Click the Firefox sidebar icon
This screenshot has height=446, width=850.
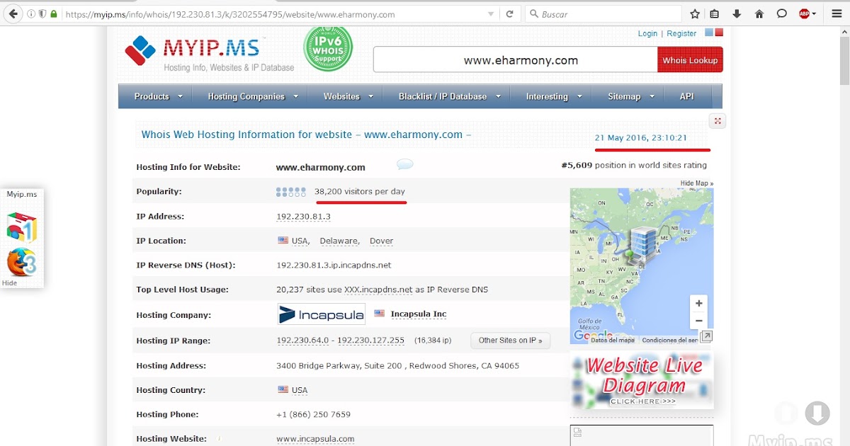click(21, 262)
